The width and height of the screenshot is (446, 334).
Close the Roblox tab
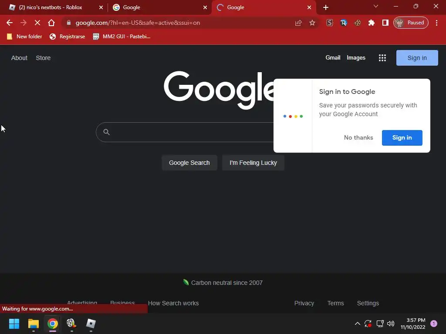[x=101, y=7]
